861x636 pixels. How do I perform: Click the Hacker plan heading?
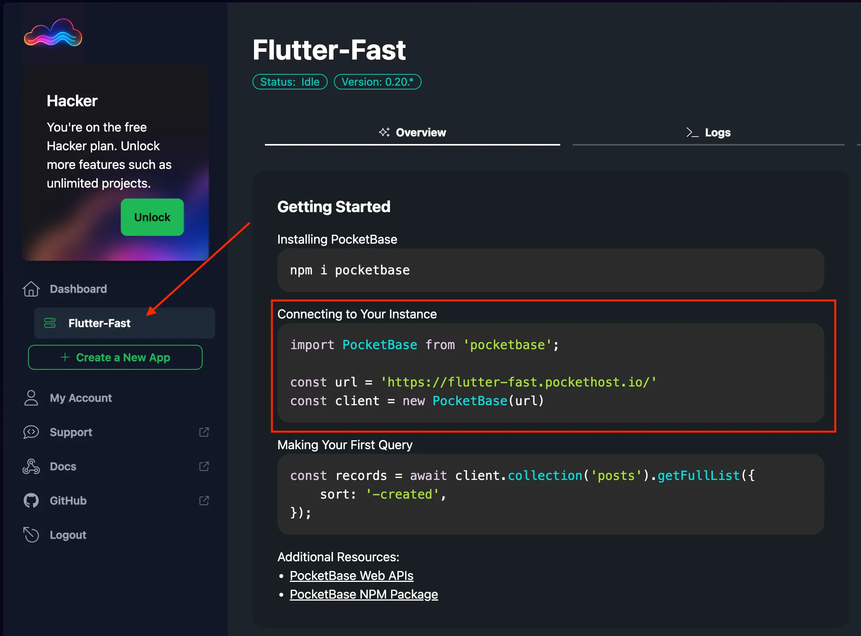click(72, 101)
